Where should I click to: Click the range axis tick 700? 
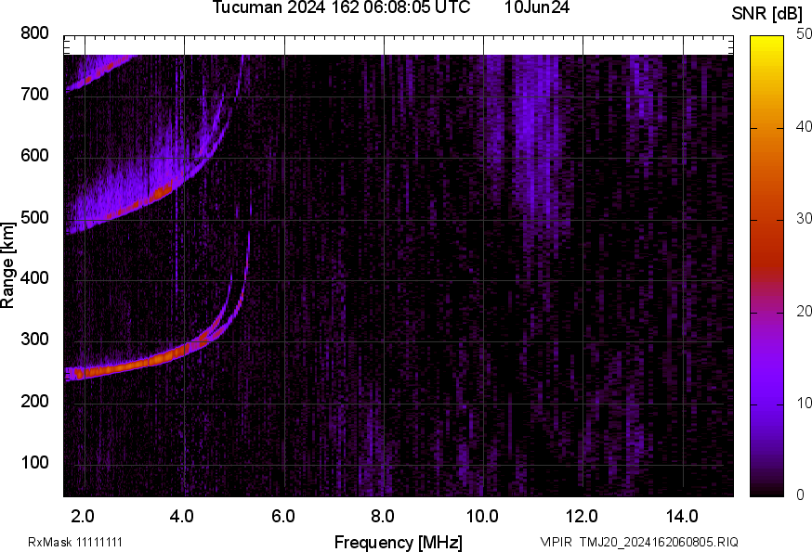pyautogui.click(x=34, y=95)
